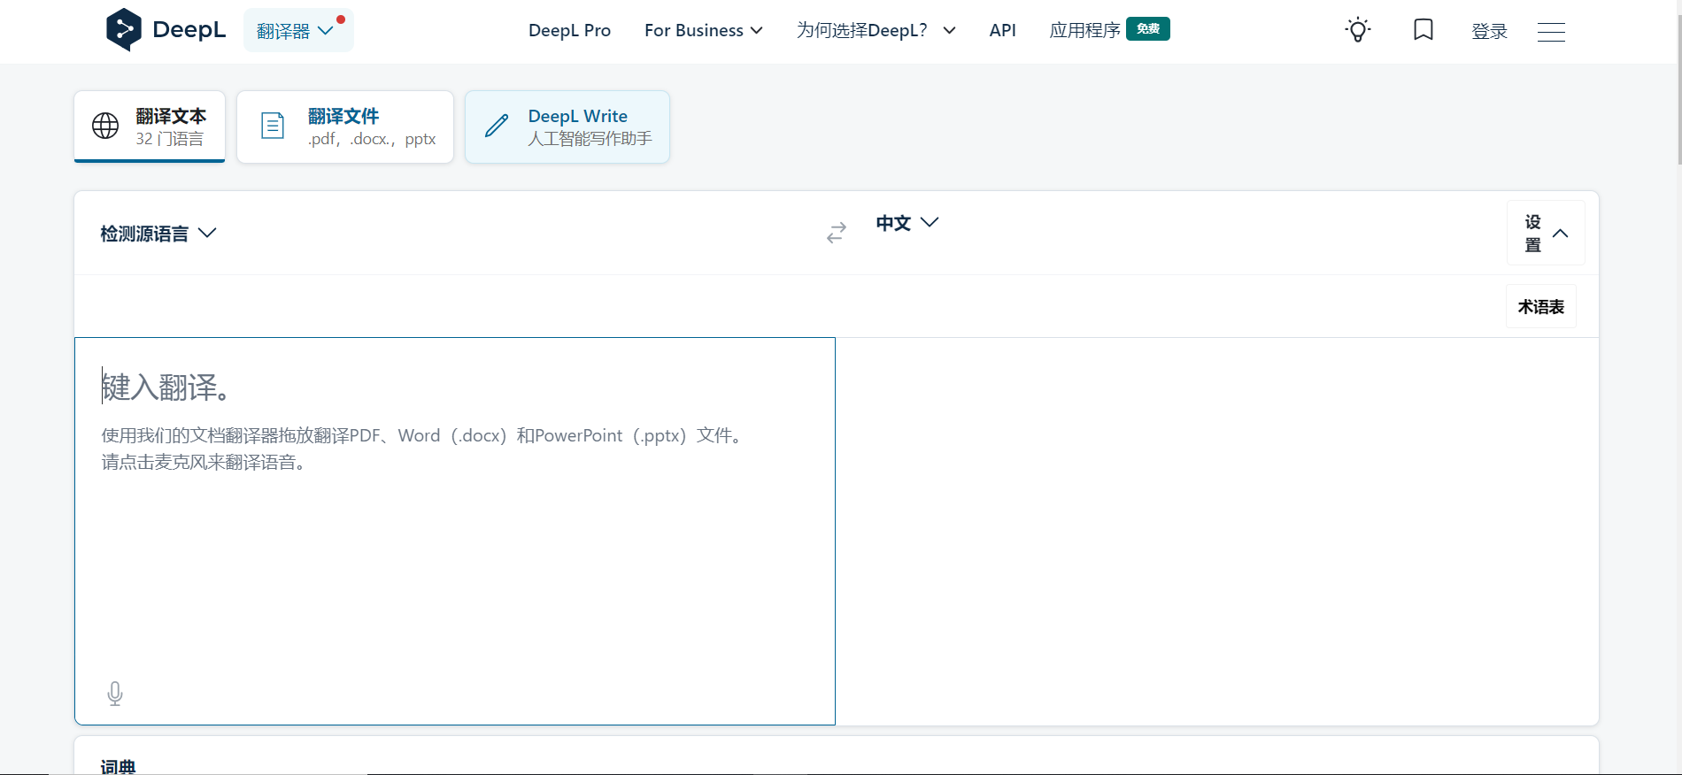1682x775 pixels.
Task: Click the 登录 login link
Action: (x=1489, y=32)
